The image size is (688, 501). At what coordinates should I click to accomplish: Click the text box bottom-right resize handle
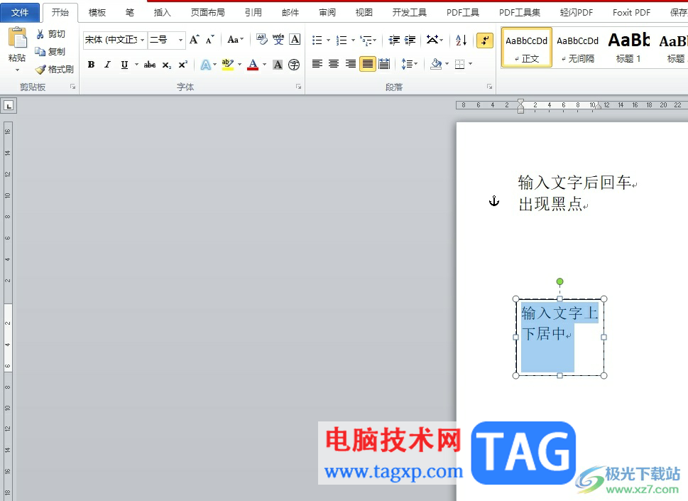tap(604, 375)
